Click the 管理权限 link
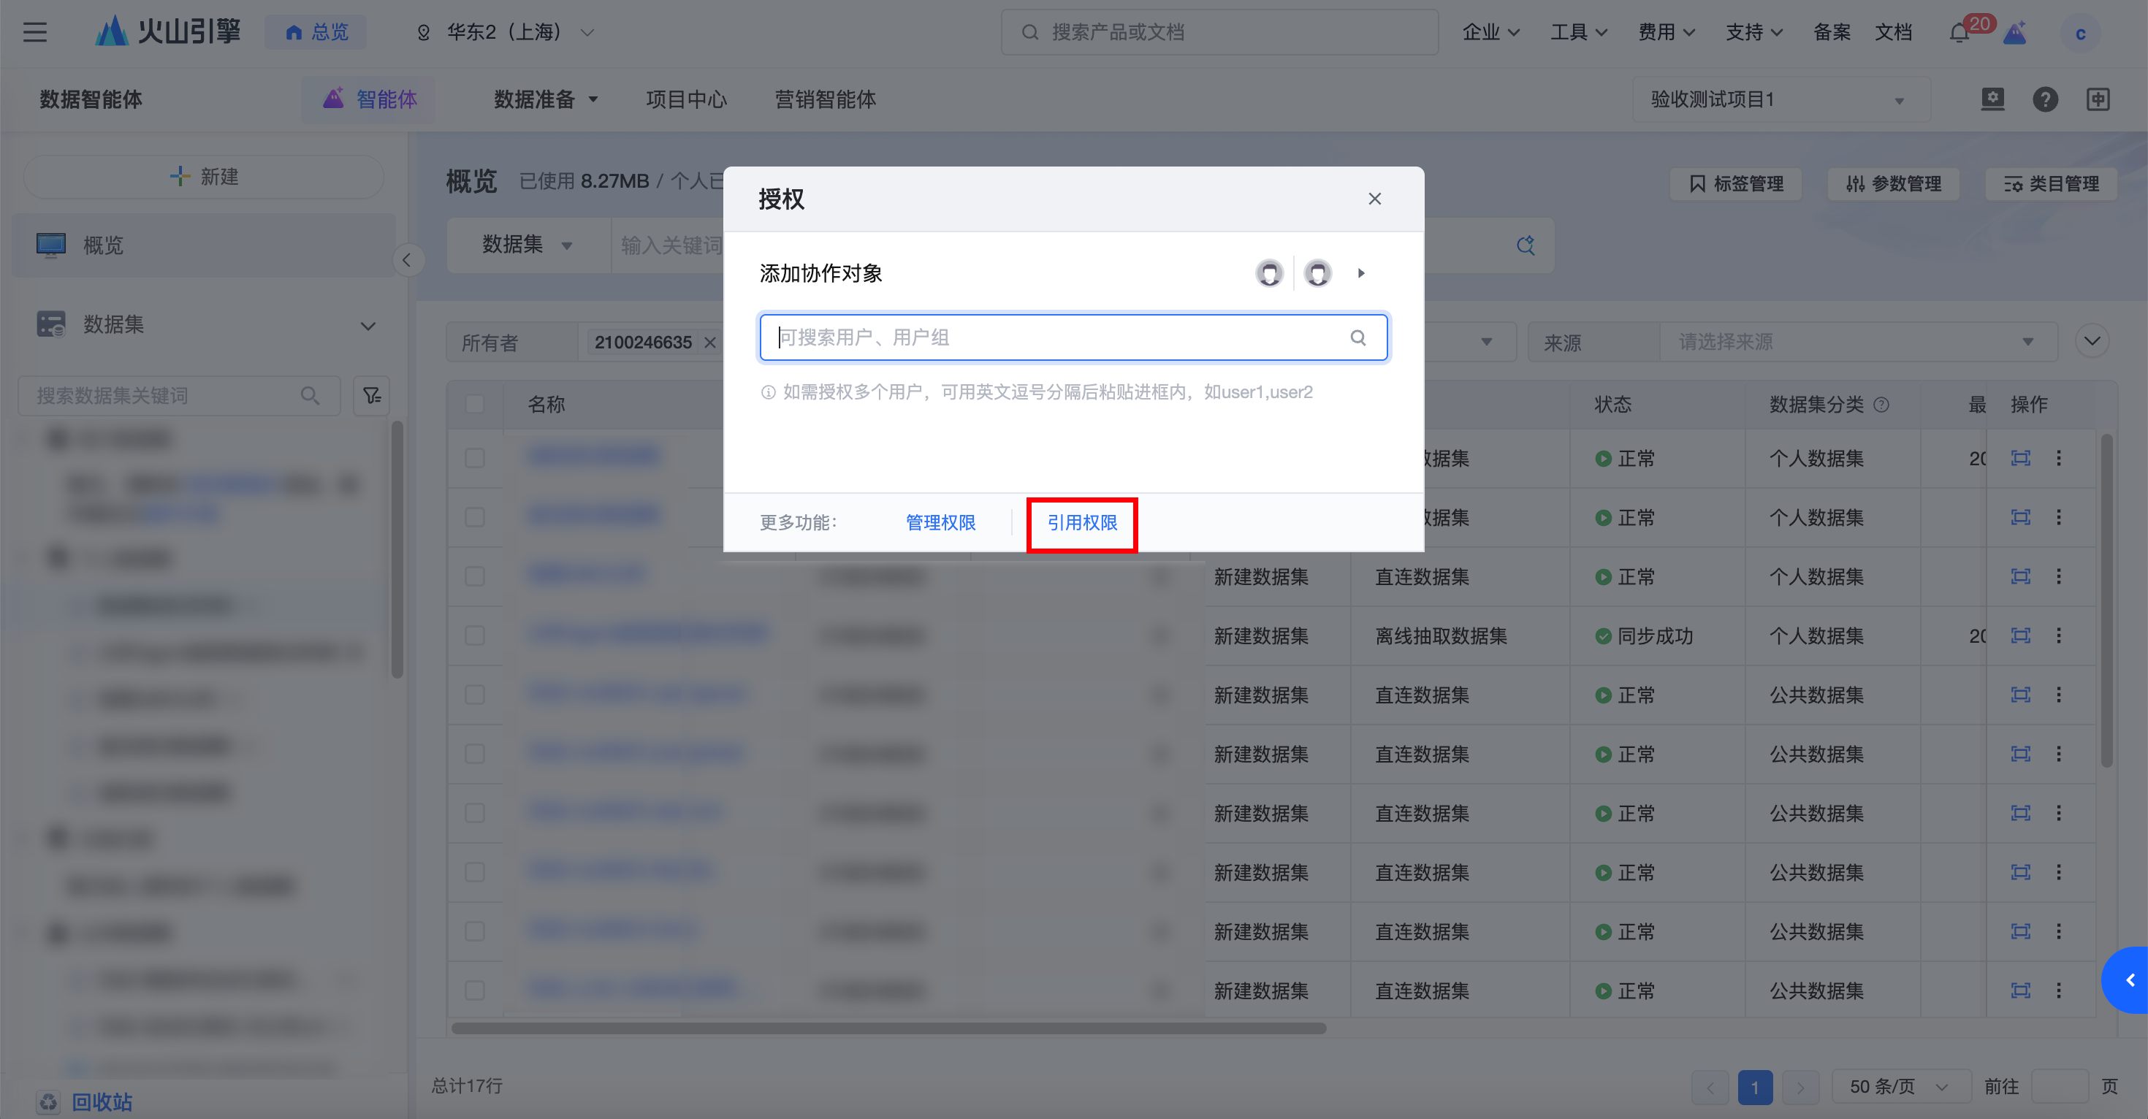 pyautogui.click(x=940, y=523)
